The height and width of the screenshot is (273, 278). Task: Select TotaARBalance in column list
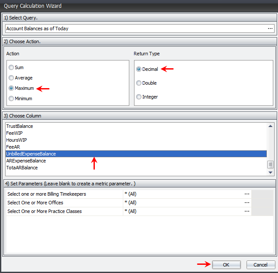[22, 168]
